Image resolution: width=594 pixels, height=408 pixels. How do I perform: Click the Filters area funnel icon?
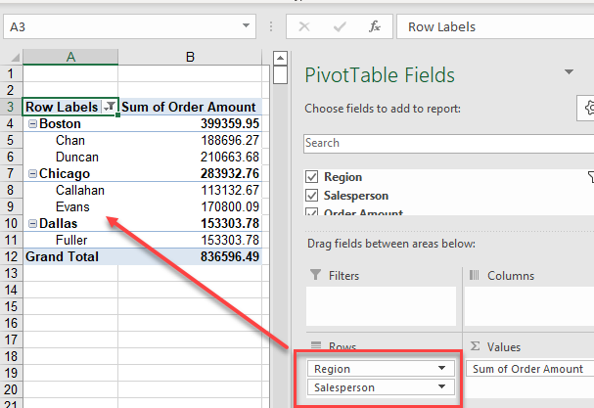pos(314,277)
